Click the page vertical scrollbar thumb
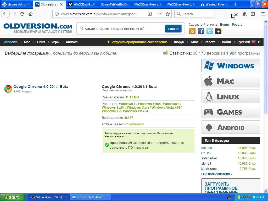268x201 pixels. pos(266,68)
